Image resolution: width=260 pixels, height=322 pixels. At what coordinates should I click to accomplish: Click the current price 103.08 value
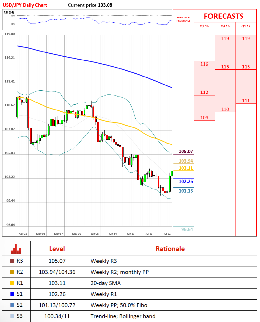[x=105, y=5]
